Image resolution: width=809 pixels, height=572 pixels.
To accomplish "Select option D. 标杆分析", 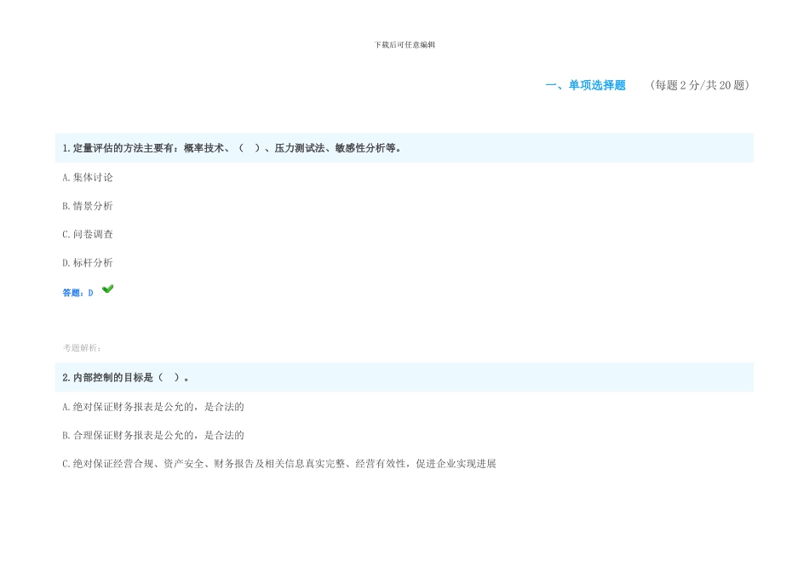I will click(88, 262).
